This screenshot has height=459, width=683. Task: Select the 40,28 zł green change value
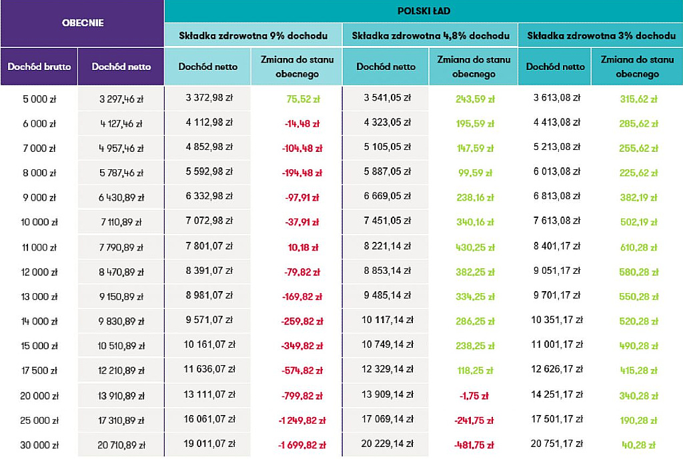(638, 445)
